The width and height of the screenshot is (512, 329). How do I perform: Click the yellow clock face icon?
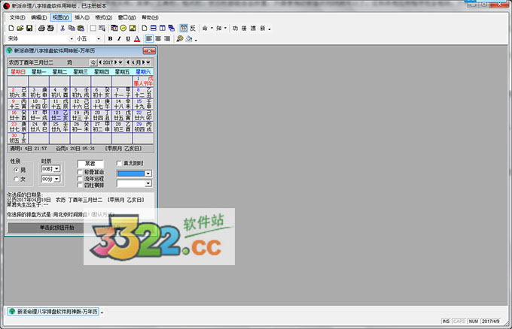point(123,29)
